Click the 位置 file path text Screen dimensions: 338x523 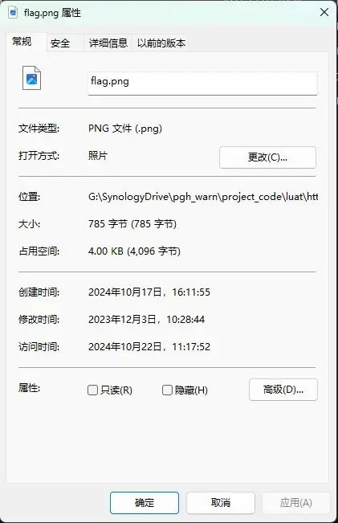pos(203,197)
